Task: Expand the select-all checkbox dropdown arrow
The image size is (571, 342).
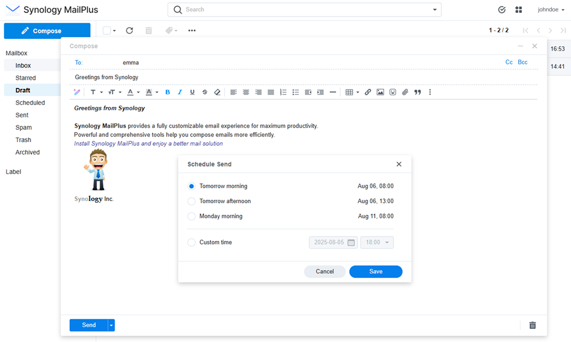Action: click(114, 31)
